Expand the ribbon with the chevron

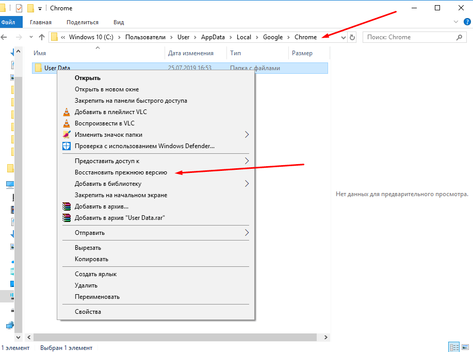pyautogui.click(x=456, y=22)
